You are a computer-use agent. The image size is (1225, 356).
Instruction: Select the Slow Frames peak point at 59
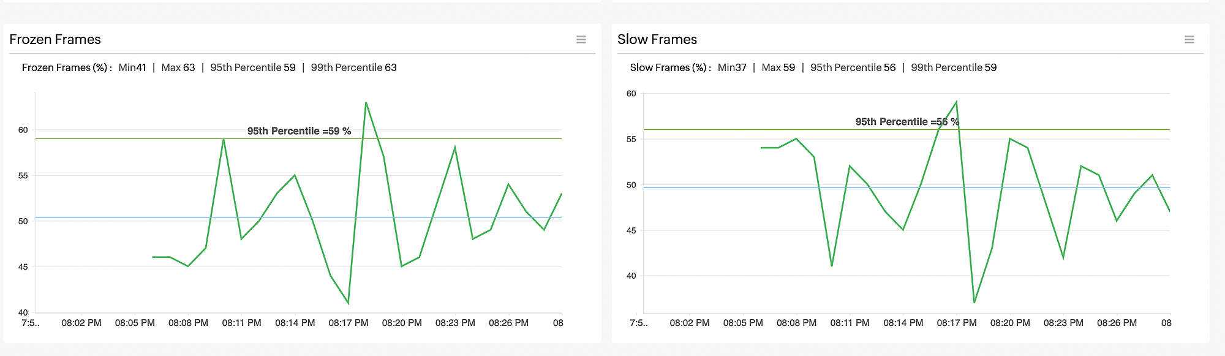click(956, 102)
